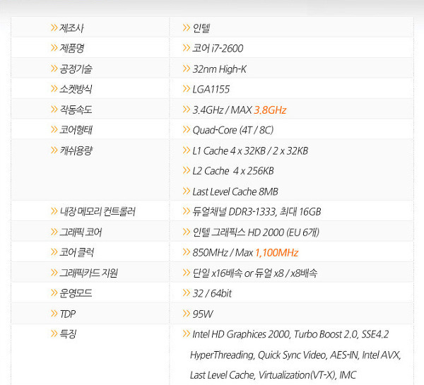
Task: Click the chevron bullet before 850MHz
Action: [x=187, y=252]
